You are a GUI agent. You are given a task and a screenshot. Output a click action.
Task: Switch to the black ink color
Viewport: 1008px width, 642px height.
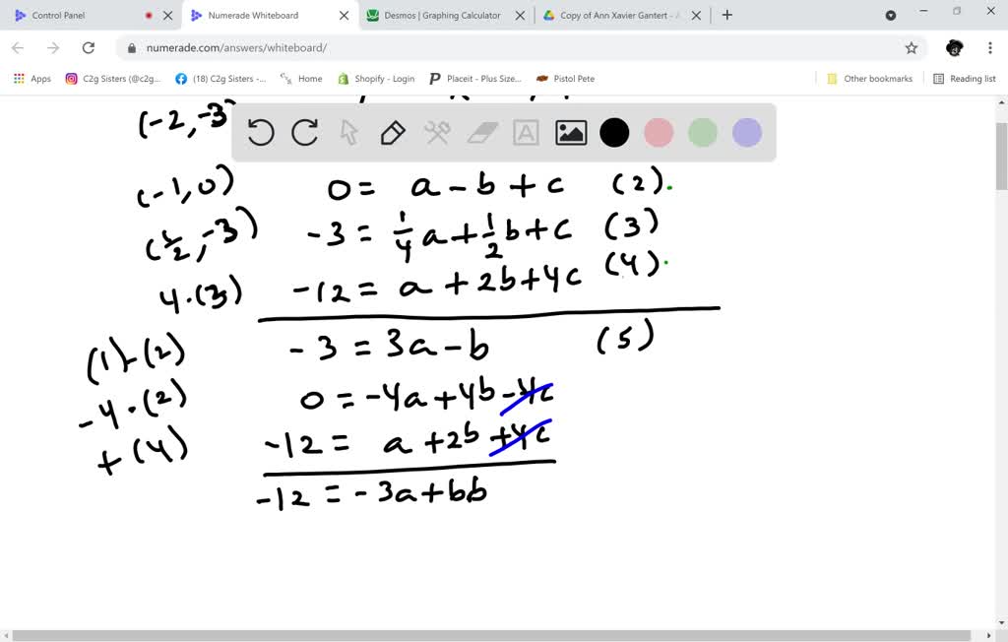pos(614,132)
